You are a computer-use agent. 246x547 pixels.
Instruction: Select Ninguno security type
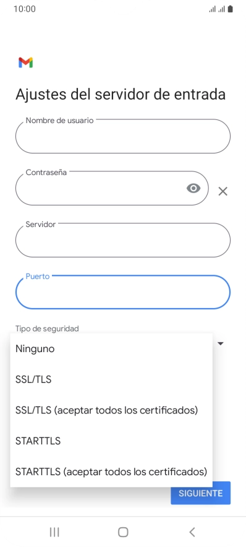[x=111, y=348]
